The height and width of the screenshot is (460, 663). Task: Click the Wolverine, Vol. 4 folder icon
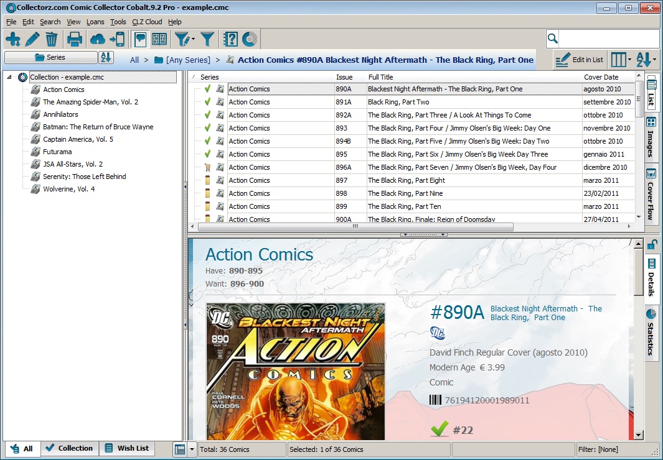35,189
